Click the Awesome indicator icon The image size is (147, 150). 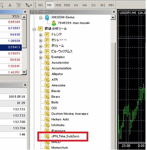point(47,85)
